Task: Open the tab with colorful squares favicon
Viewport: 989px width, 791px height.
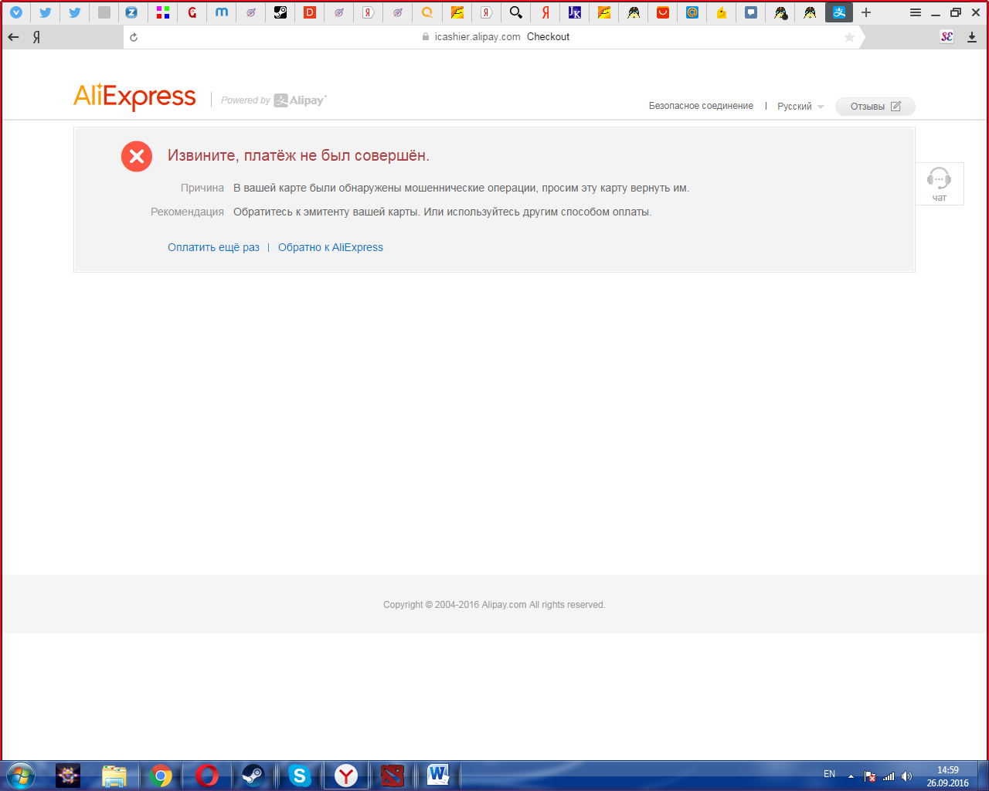Action: [x=163, y=12]
